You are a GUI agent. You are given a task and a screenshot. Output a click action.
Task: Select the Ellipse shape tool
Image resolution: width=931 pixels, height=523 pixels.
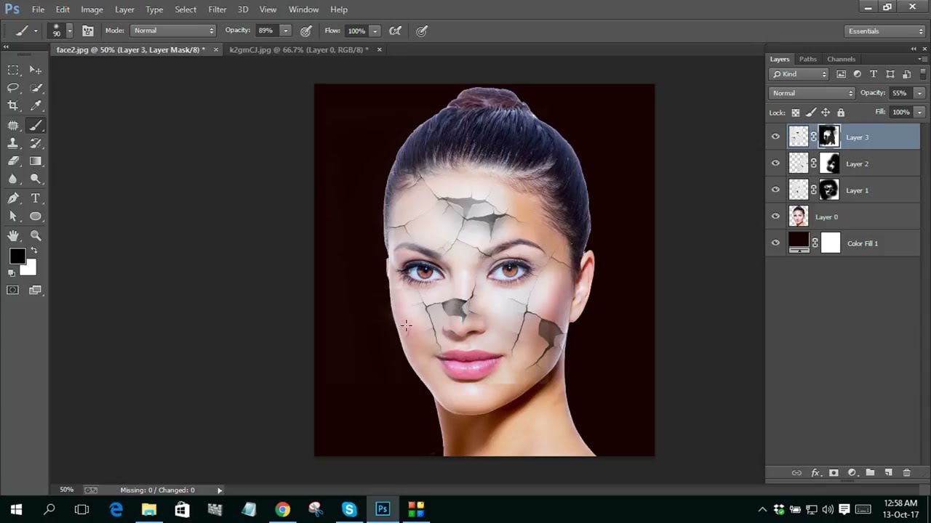coord(36,216)
